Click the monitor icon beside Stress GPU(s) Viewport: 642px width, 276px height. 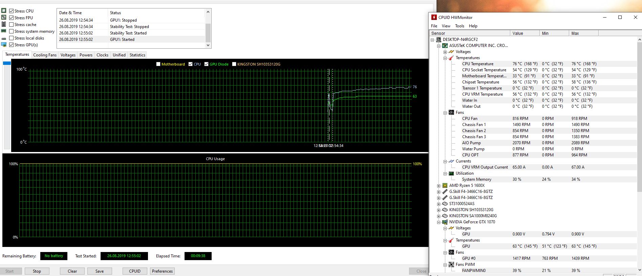point(4,45)
